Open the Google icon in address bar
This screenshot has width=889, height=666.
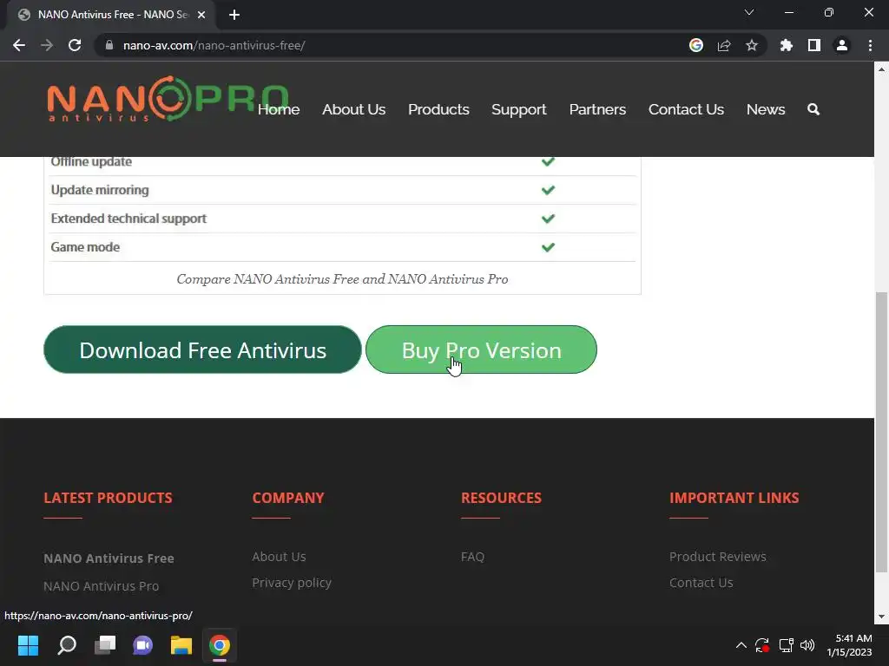click(x=696, y=45)
